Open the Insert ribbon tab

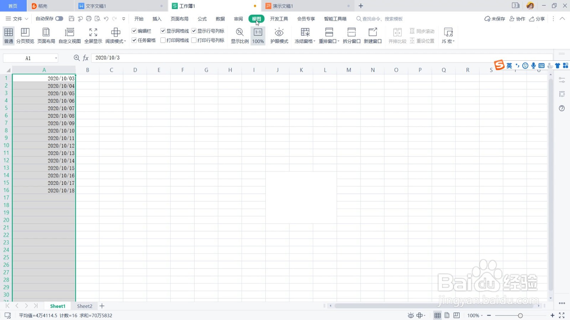click(157, 19)
